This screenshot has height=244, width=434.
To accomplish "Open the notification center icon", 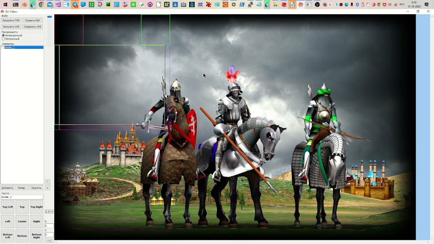I will point(427,5).
